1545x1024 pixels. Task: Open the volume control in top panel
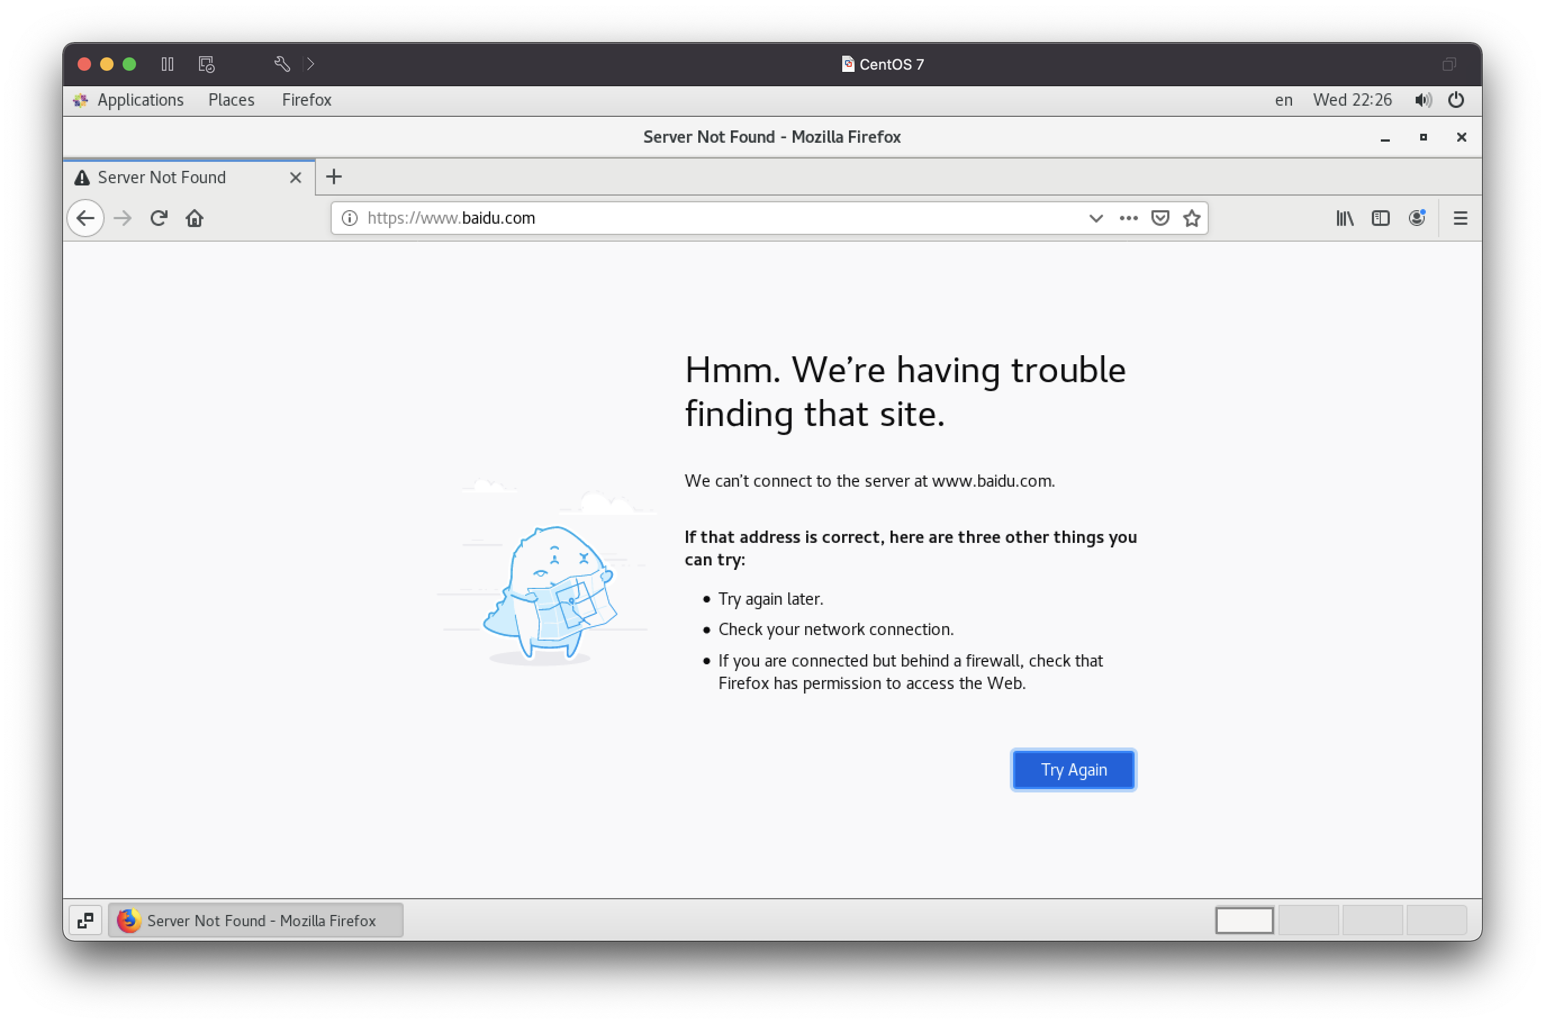1423,100
